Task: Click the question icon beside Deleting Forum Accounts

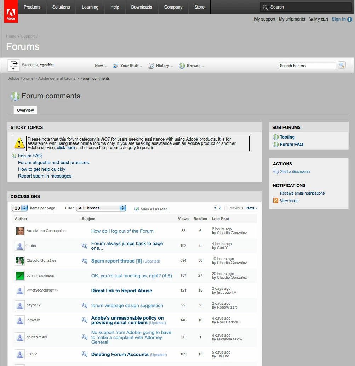Action: pos(85,354)
